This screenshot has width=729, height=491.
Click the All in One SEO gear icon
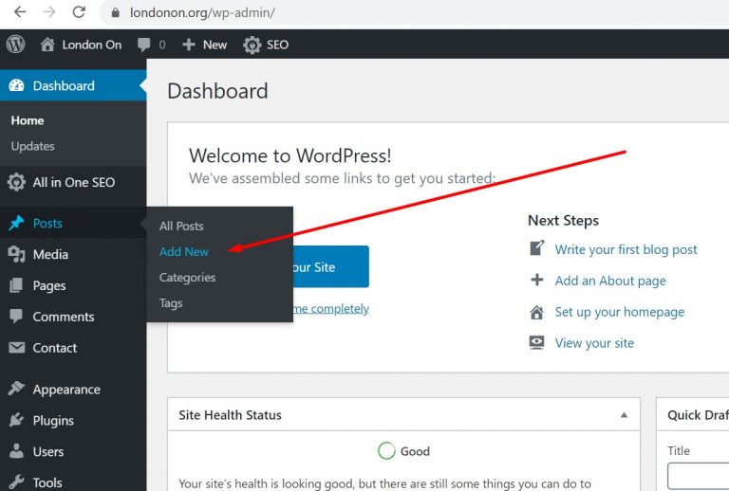tap(16, 182)
